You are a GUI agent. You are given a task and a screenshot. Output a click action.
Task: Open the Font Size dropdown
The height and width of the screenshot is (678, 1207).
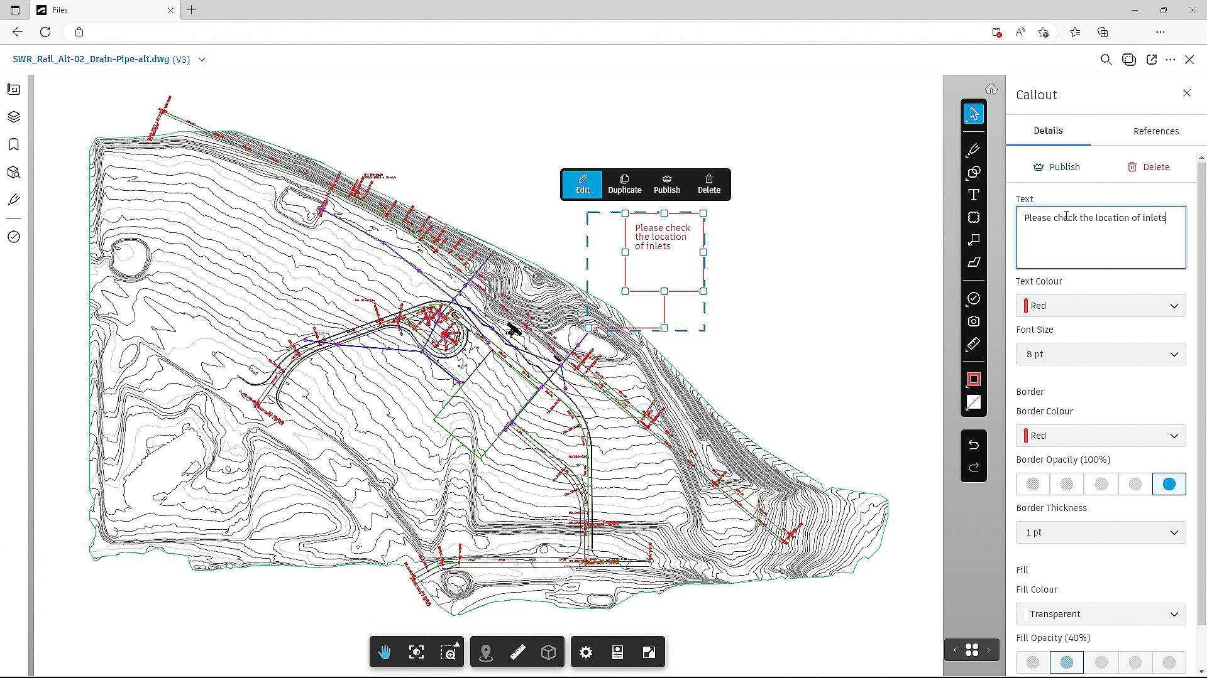point(1101,354)
